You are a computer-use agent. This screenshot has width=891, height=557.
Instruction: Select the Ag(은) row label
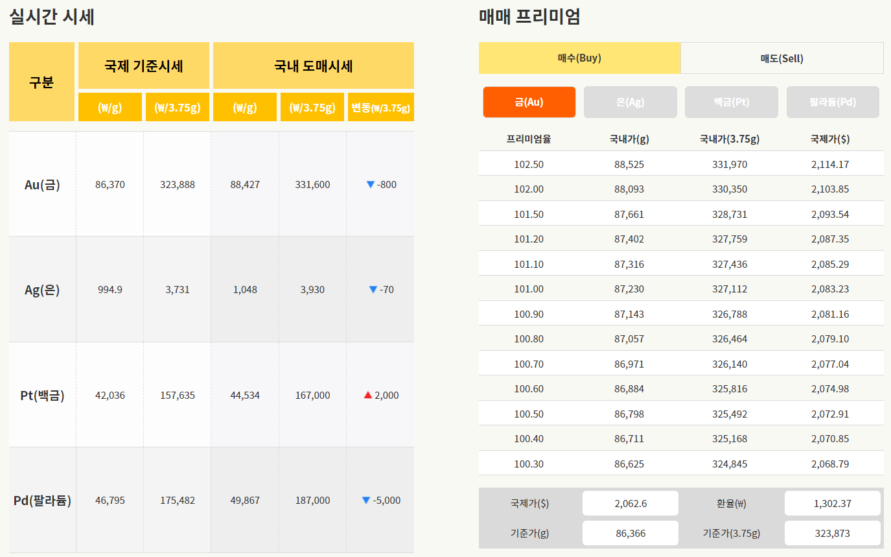pos(42,290)
